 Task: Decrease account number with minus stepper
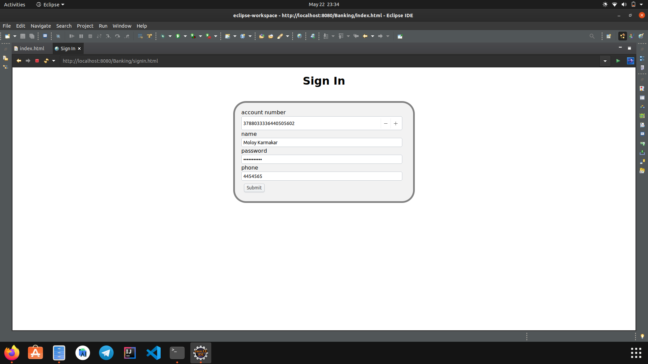click(x=385, y=123)
